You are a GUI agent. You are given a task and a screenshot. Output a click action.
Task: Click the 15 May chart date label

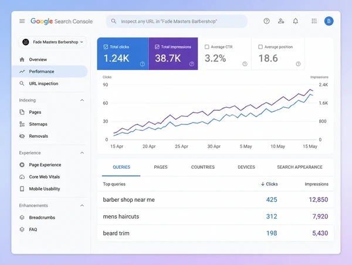coord(310,147)
